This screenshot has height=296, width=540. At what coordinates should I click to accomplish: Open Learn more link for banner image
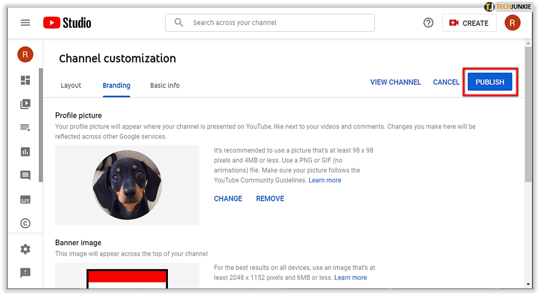(x=351, y=278)
